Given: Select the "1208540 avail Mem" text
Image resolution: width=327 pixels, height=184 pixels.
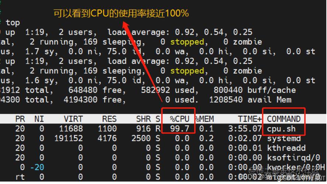Looking at the screenshot, I should point(250,100).
